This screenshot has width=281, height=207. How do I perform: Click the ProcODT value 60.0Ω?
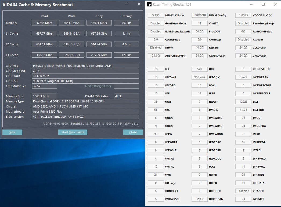(199, 31)
